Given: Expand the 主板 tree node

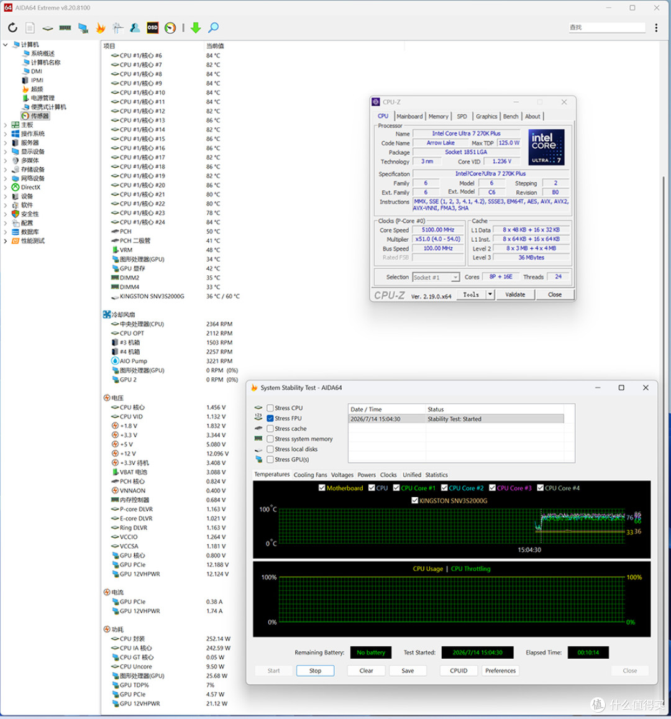Looking at the screenshot, I should pyautogui.click(x=6, y=125).
